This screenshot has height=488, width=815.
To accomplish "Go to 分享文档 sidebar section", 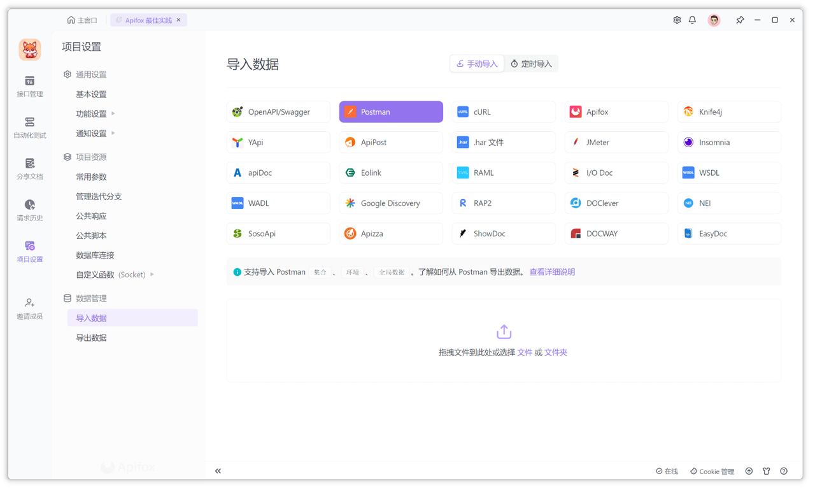I will click(x=29, y=169).
